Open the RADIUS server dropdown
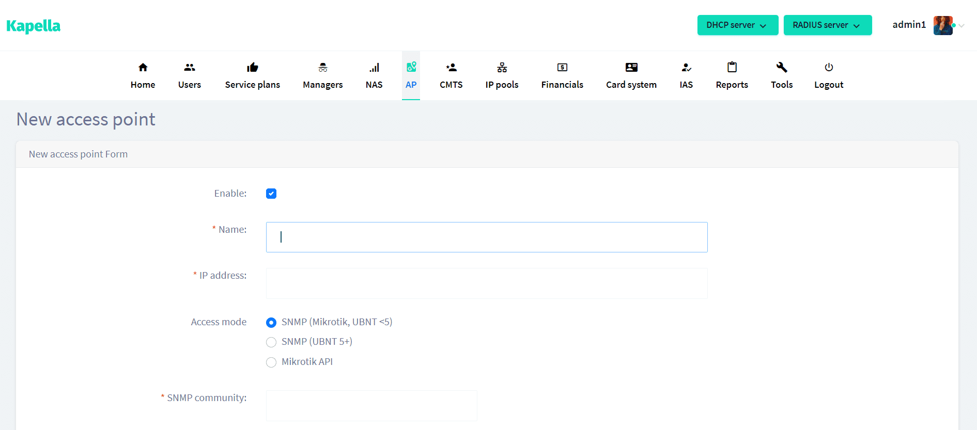The height and width of the screenshot is (430, 977). (827, 25)
